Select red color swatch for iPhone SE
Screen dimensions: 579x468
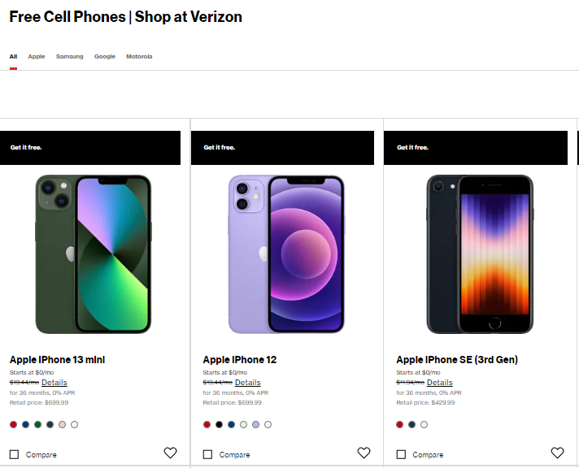click(400, 424)
